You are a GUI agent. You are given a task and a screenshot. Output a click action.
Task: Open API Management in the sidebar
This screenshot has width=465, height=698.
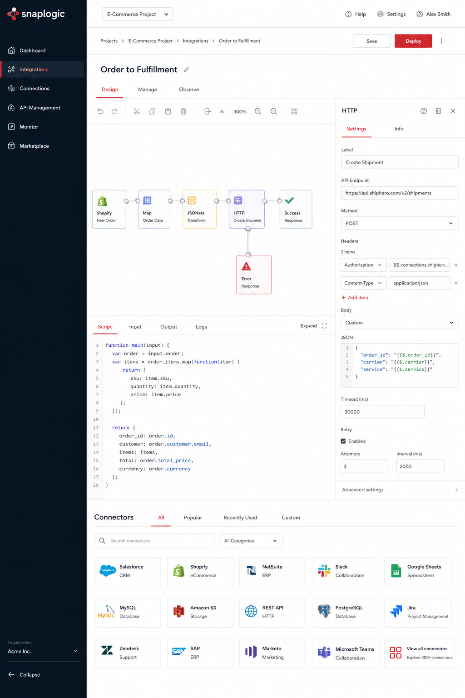click(42, 108)
